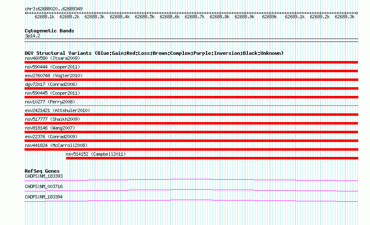Click the 62688.5k ruler tick label
Viewport: 370px width, 225px height.
145,17
